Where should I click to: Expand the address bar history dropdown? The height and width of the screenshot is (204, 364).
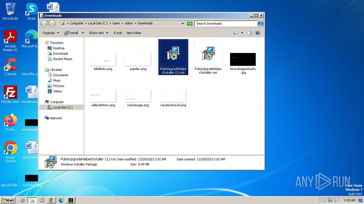tap(183, 24)
